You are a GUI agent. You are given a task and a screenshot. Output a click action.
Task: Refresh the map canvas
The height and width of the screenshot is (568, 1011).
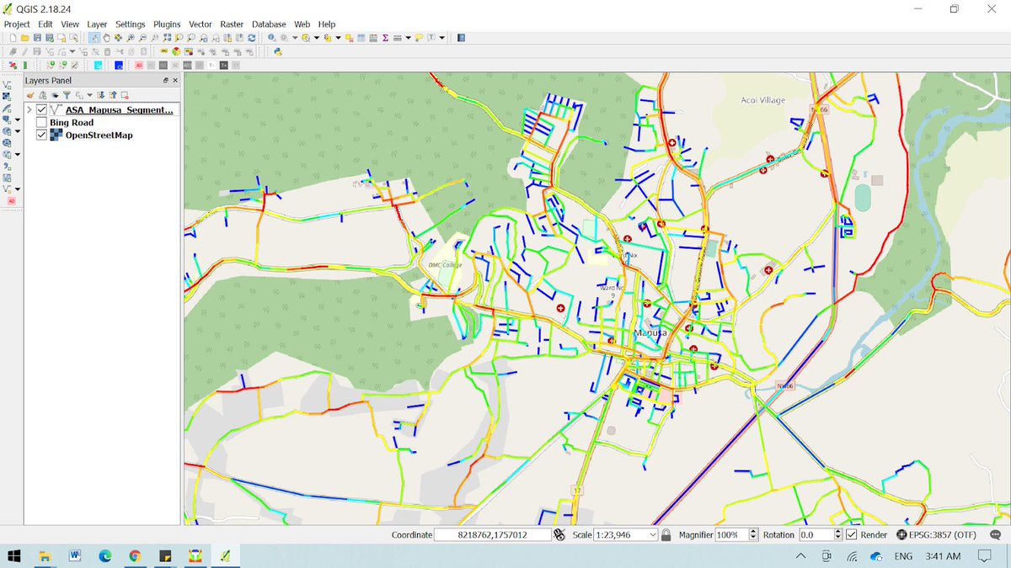tap(252, 38)
